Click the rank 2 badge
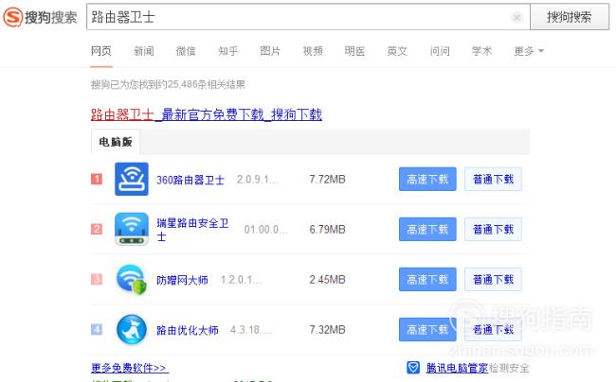 [x=97, y=229]
